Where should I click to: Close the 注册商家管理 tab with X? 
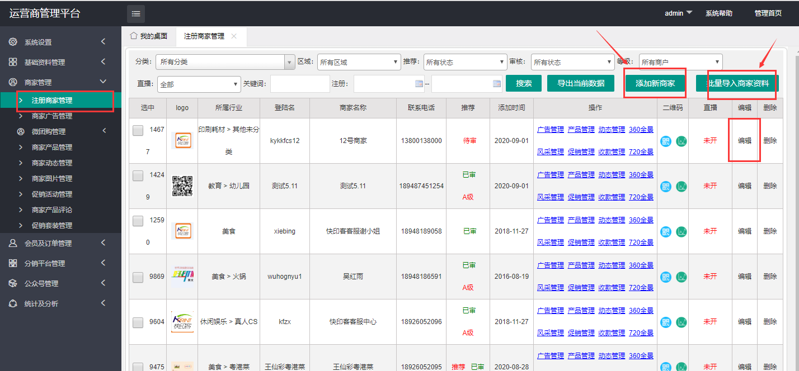click(x=234, y=36)
